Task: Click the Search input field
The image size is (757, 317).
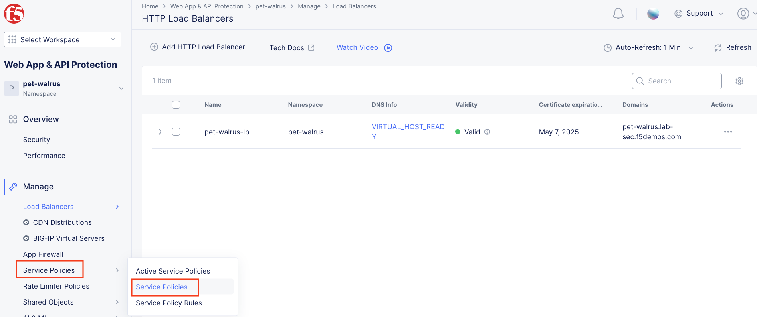Action: pos(677,81)
